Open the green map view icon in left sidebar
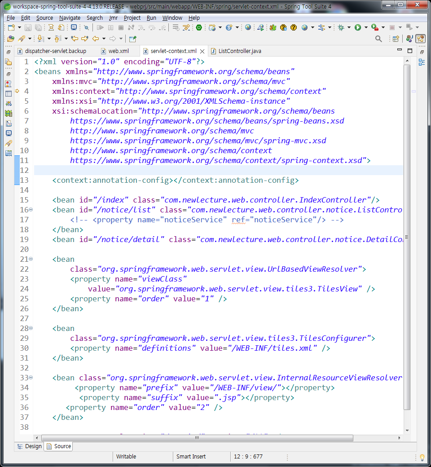 (x=9, y=113)
